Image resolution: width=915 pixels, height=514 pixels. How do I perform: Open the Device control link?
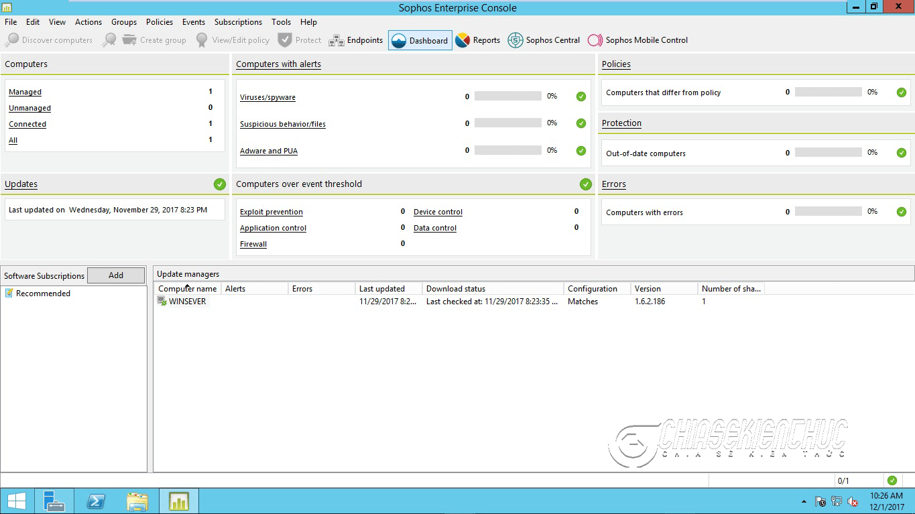438,212
